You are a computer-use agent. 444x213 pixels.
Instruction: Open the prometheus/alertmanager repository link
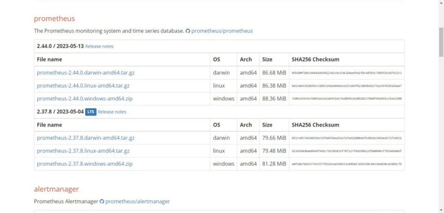[137, 201]
